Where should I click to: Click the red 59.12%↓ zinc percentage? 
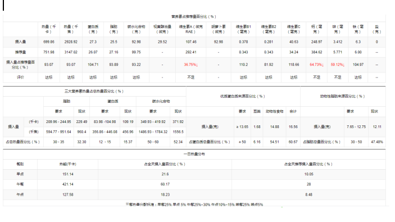(338, 65)
